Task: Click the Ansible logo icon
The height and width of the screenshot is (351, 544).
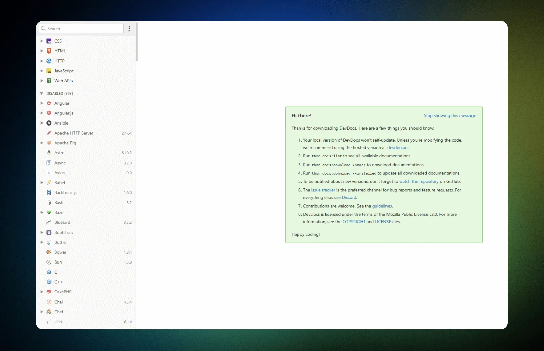Action: (49, 123)
